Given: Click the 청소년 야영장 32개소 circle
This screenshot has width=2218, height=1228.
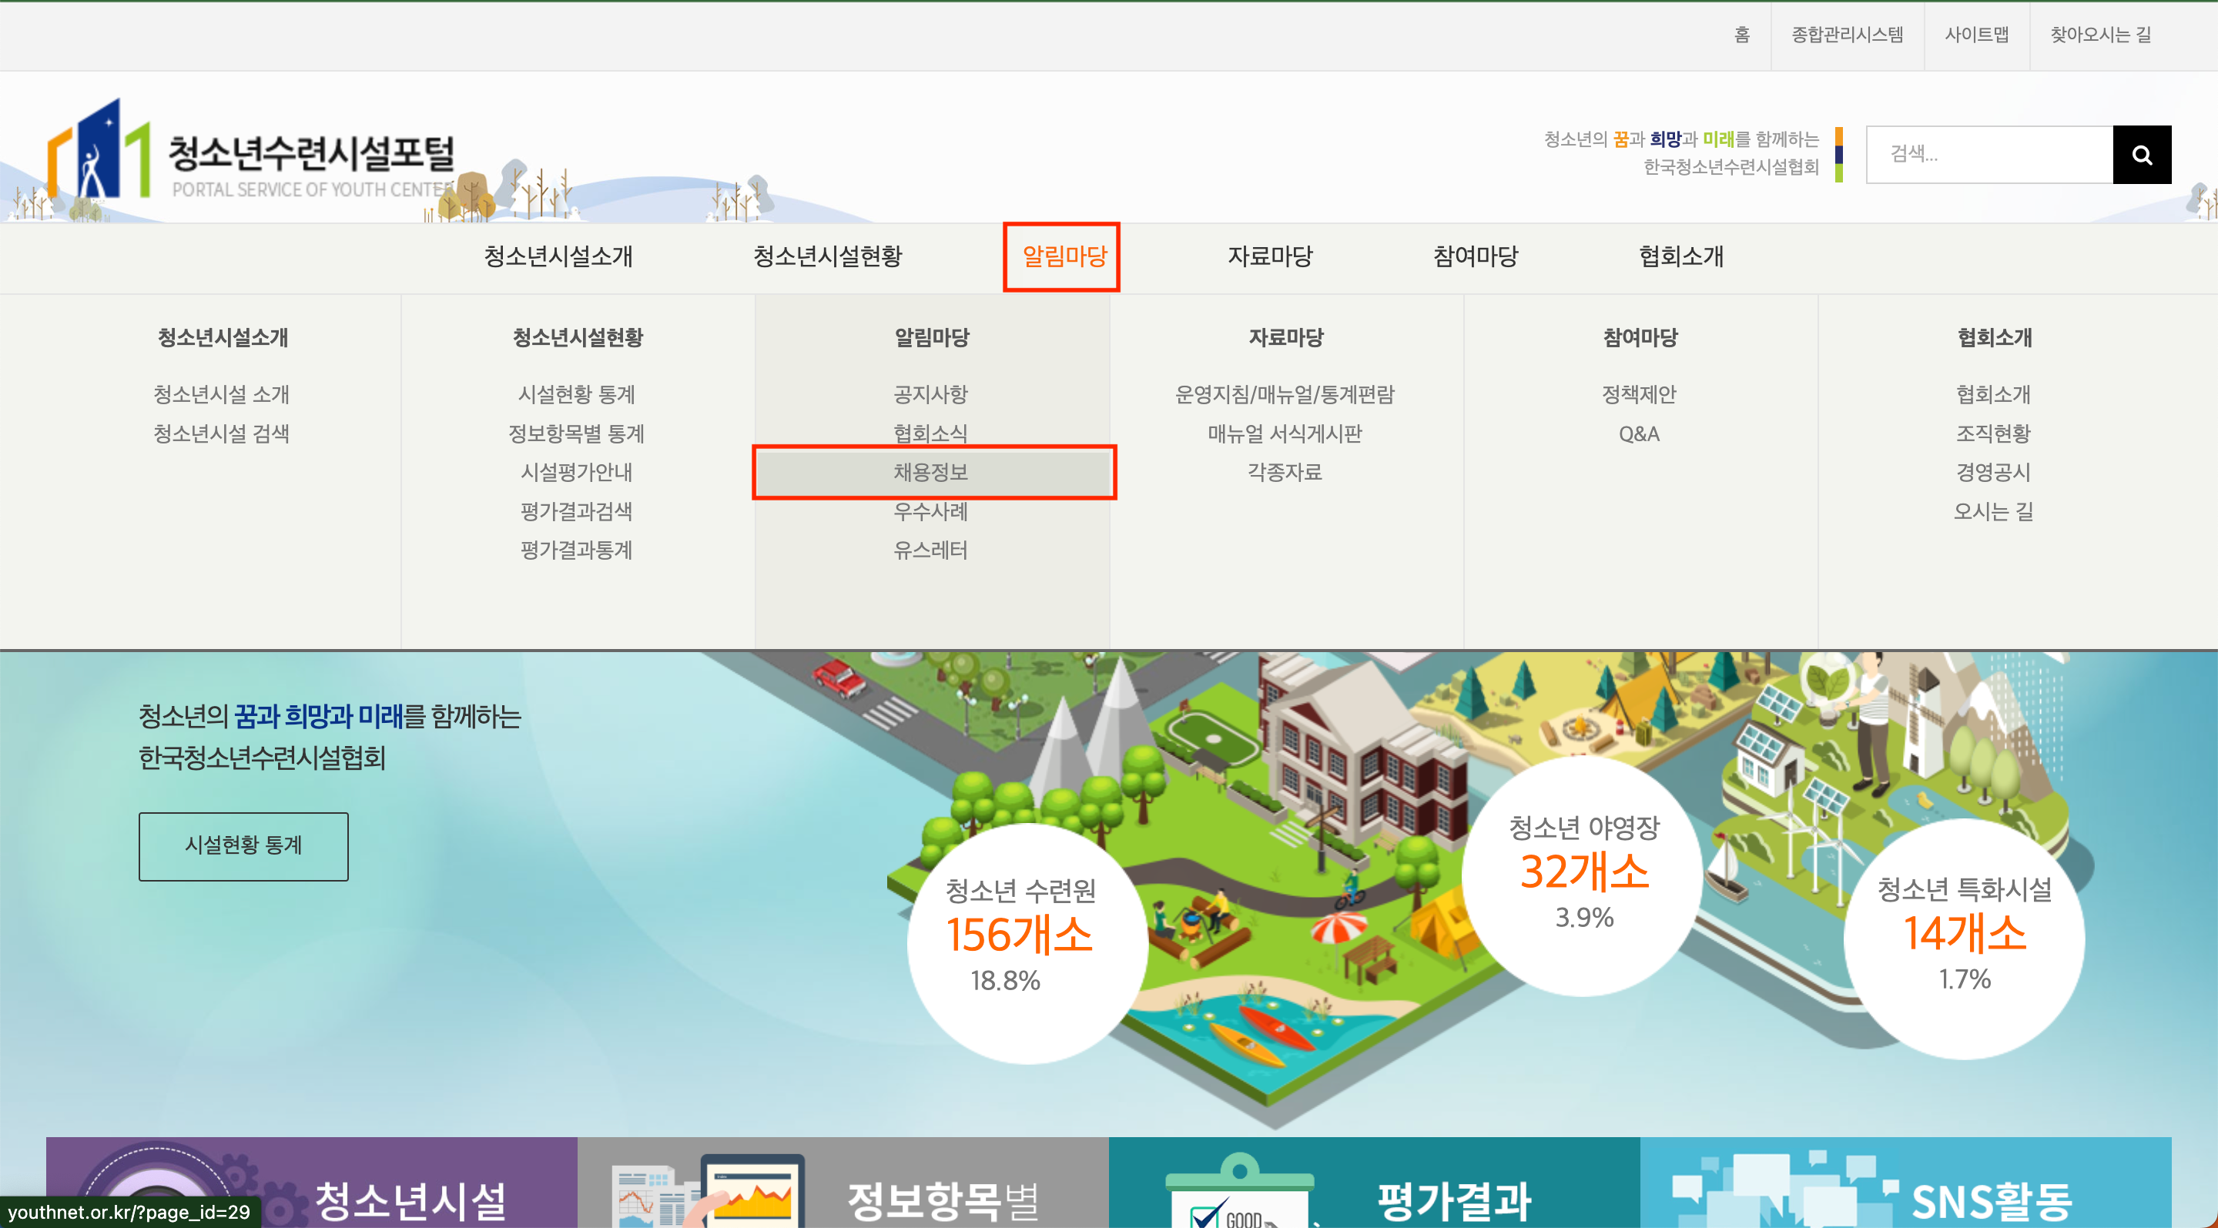Looking at the screenshot, I should pyautogui.click(x=1583, y=872).
